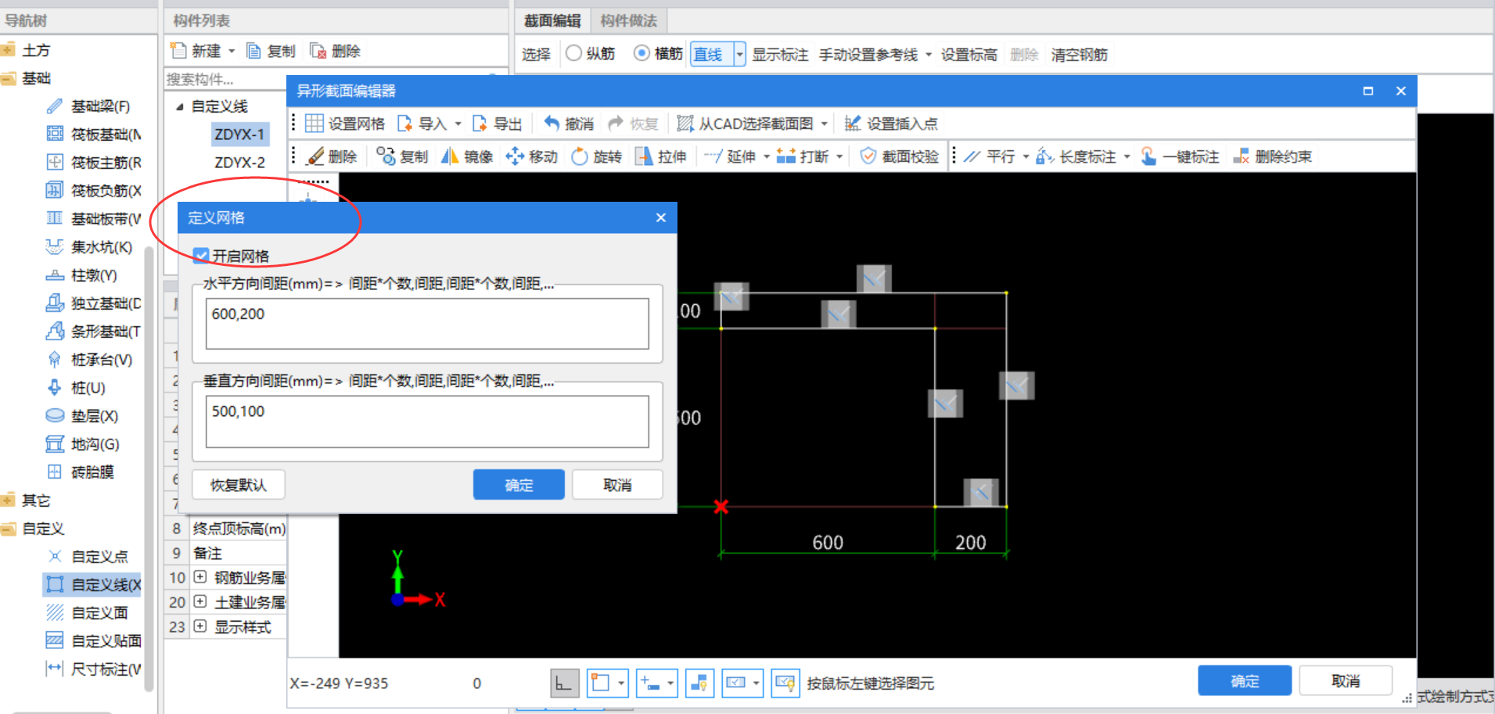Image resolution: width=1495 pixels, height=714 pixels.
Task: Click 新建 new component icon
Action: click(179, 51)
